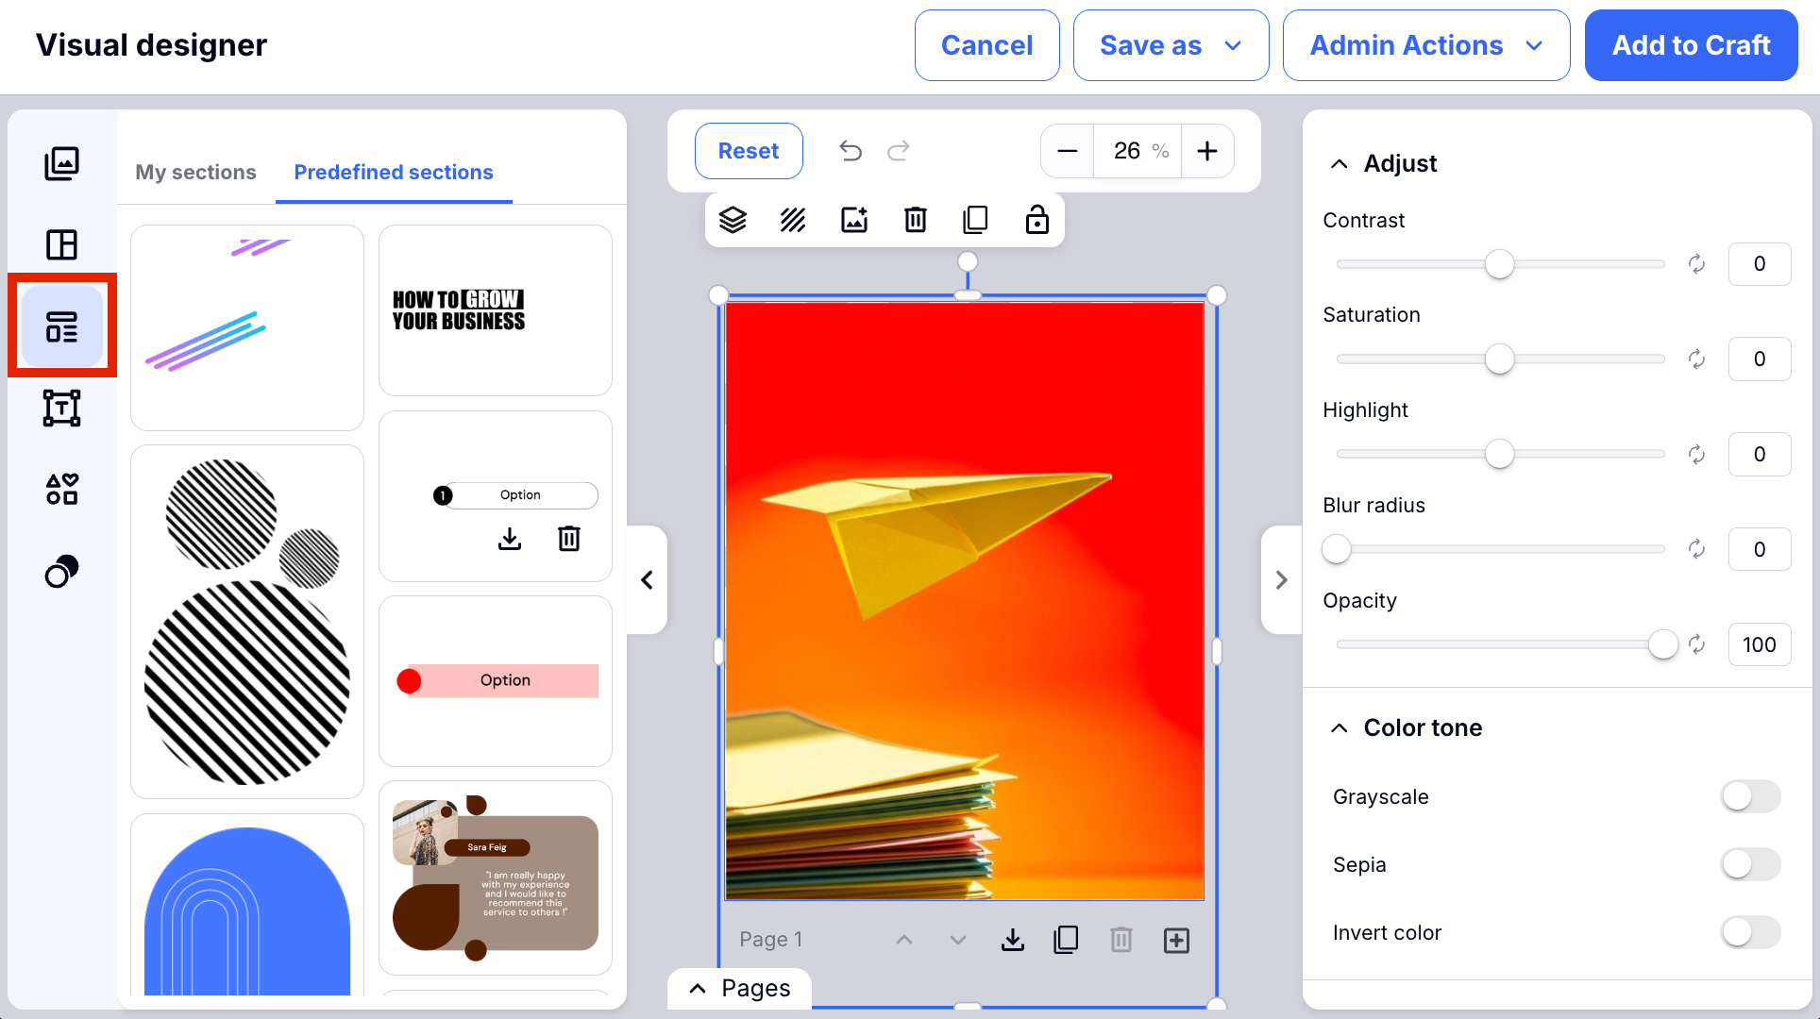Open the images gallery sidebar icon
This screenshot has width=1820, height=1019.
[62, 163]
